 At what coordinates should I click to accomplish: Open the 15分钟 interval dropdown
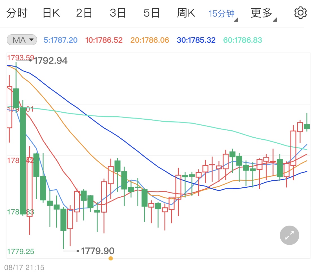point(223,14)
